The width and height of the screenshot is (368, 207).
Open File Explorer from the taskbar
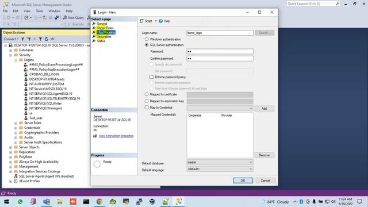click(x=60, y=202)
